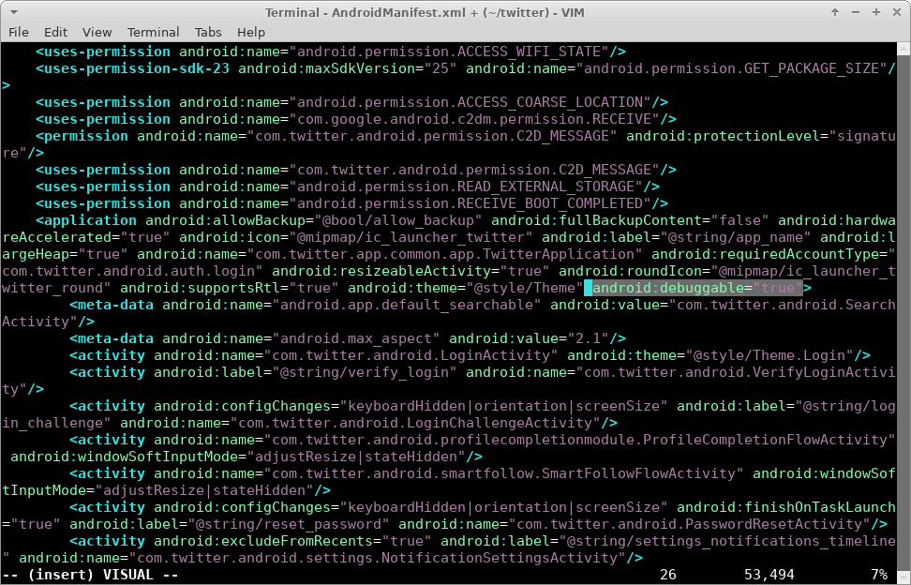911x585 pixels.
Task: Click the highlighted android:debuggable="true" selection
Action: pos(697,288)
